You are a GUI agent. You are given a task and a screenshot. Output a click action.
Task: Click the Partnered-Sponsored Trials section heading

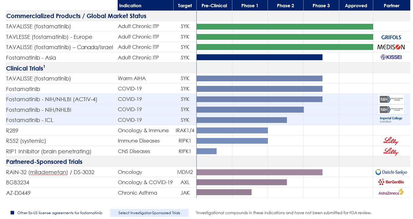pos(44,162)
